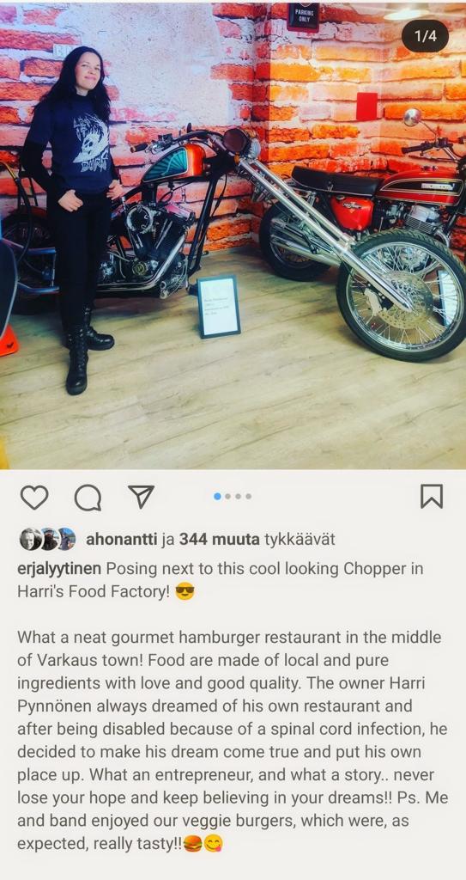View the 344 muuta likes list
This screenshot has height=880, width=466.
pos(219,540)
